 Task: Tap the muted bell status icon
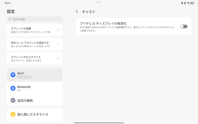click(185, 3)
